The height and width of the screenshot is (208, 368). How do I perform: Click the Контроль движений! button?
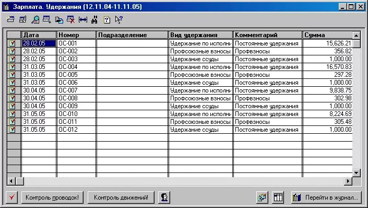click(121, 197)
